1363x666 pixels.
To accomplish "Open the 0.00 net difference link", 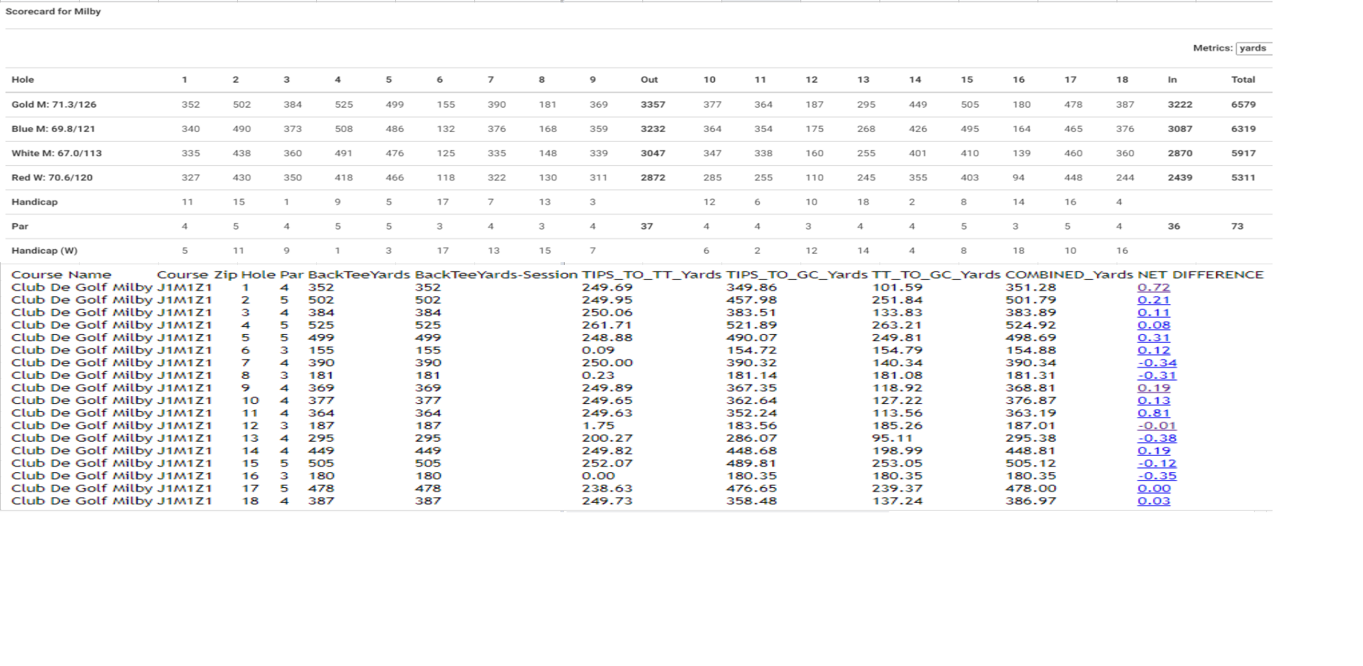I will pos(1154,489).
